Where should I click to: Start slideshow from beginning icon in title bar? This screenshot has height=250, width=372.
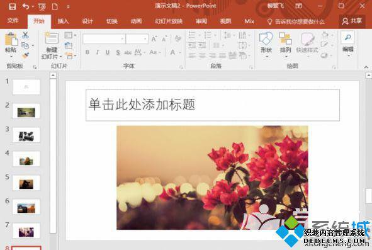coord(42,7)
